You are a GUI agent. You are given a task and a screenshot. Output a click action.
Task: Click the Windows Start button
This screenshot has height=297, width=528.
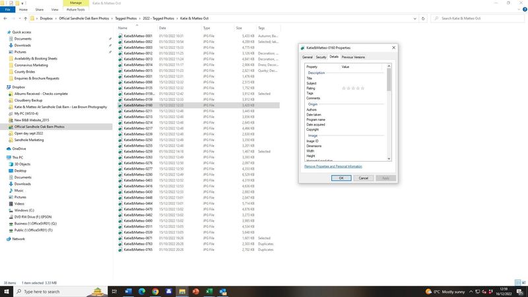coord(5,291)
